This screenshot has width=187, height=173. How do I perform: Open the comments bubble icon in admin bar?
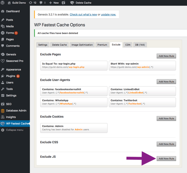point(41,3)
